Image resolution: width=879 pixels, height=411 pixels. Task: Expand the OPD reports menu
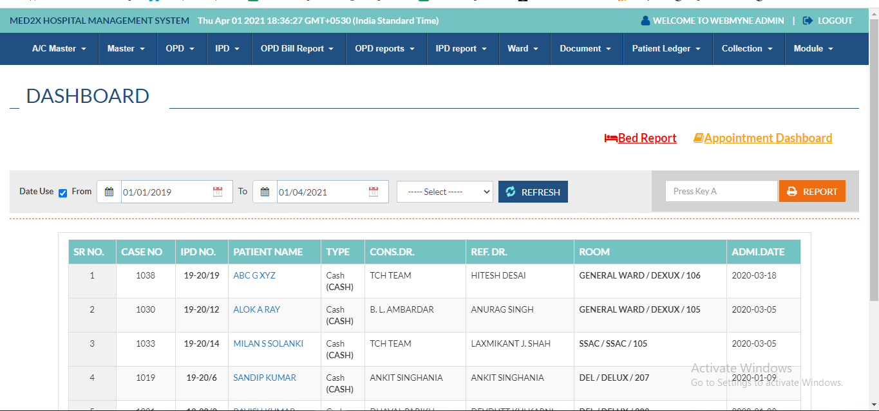(x=385, y=48)
